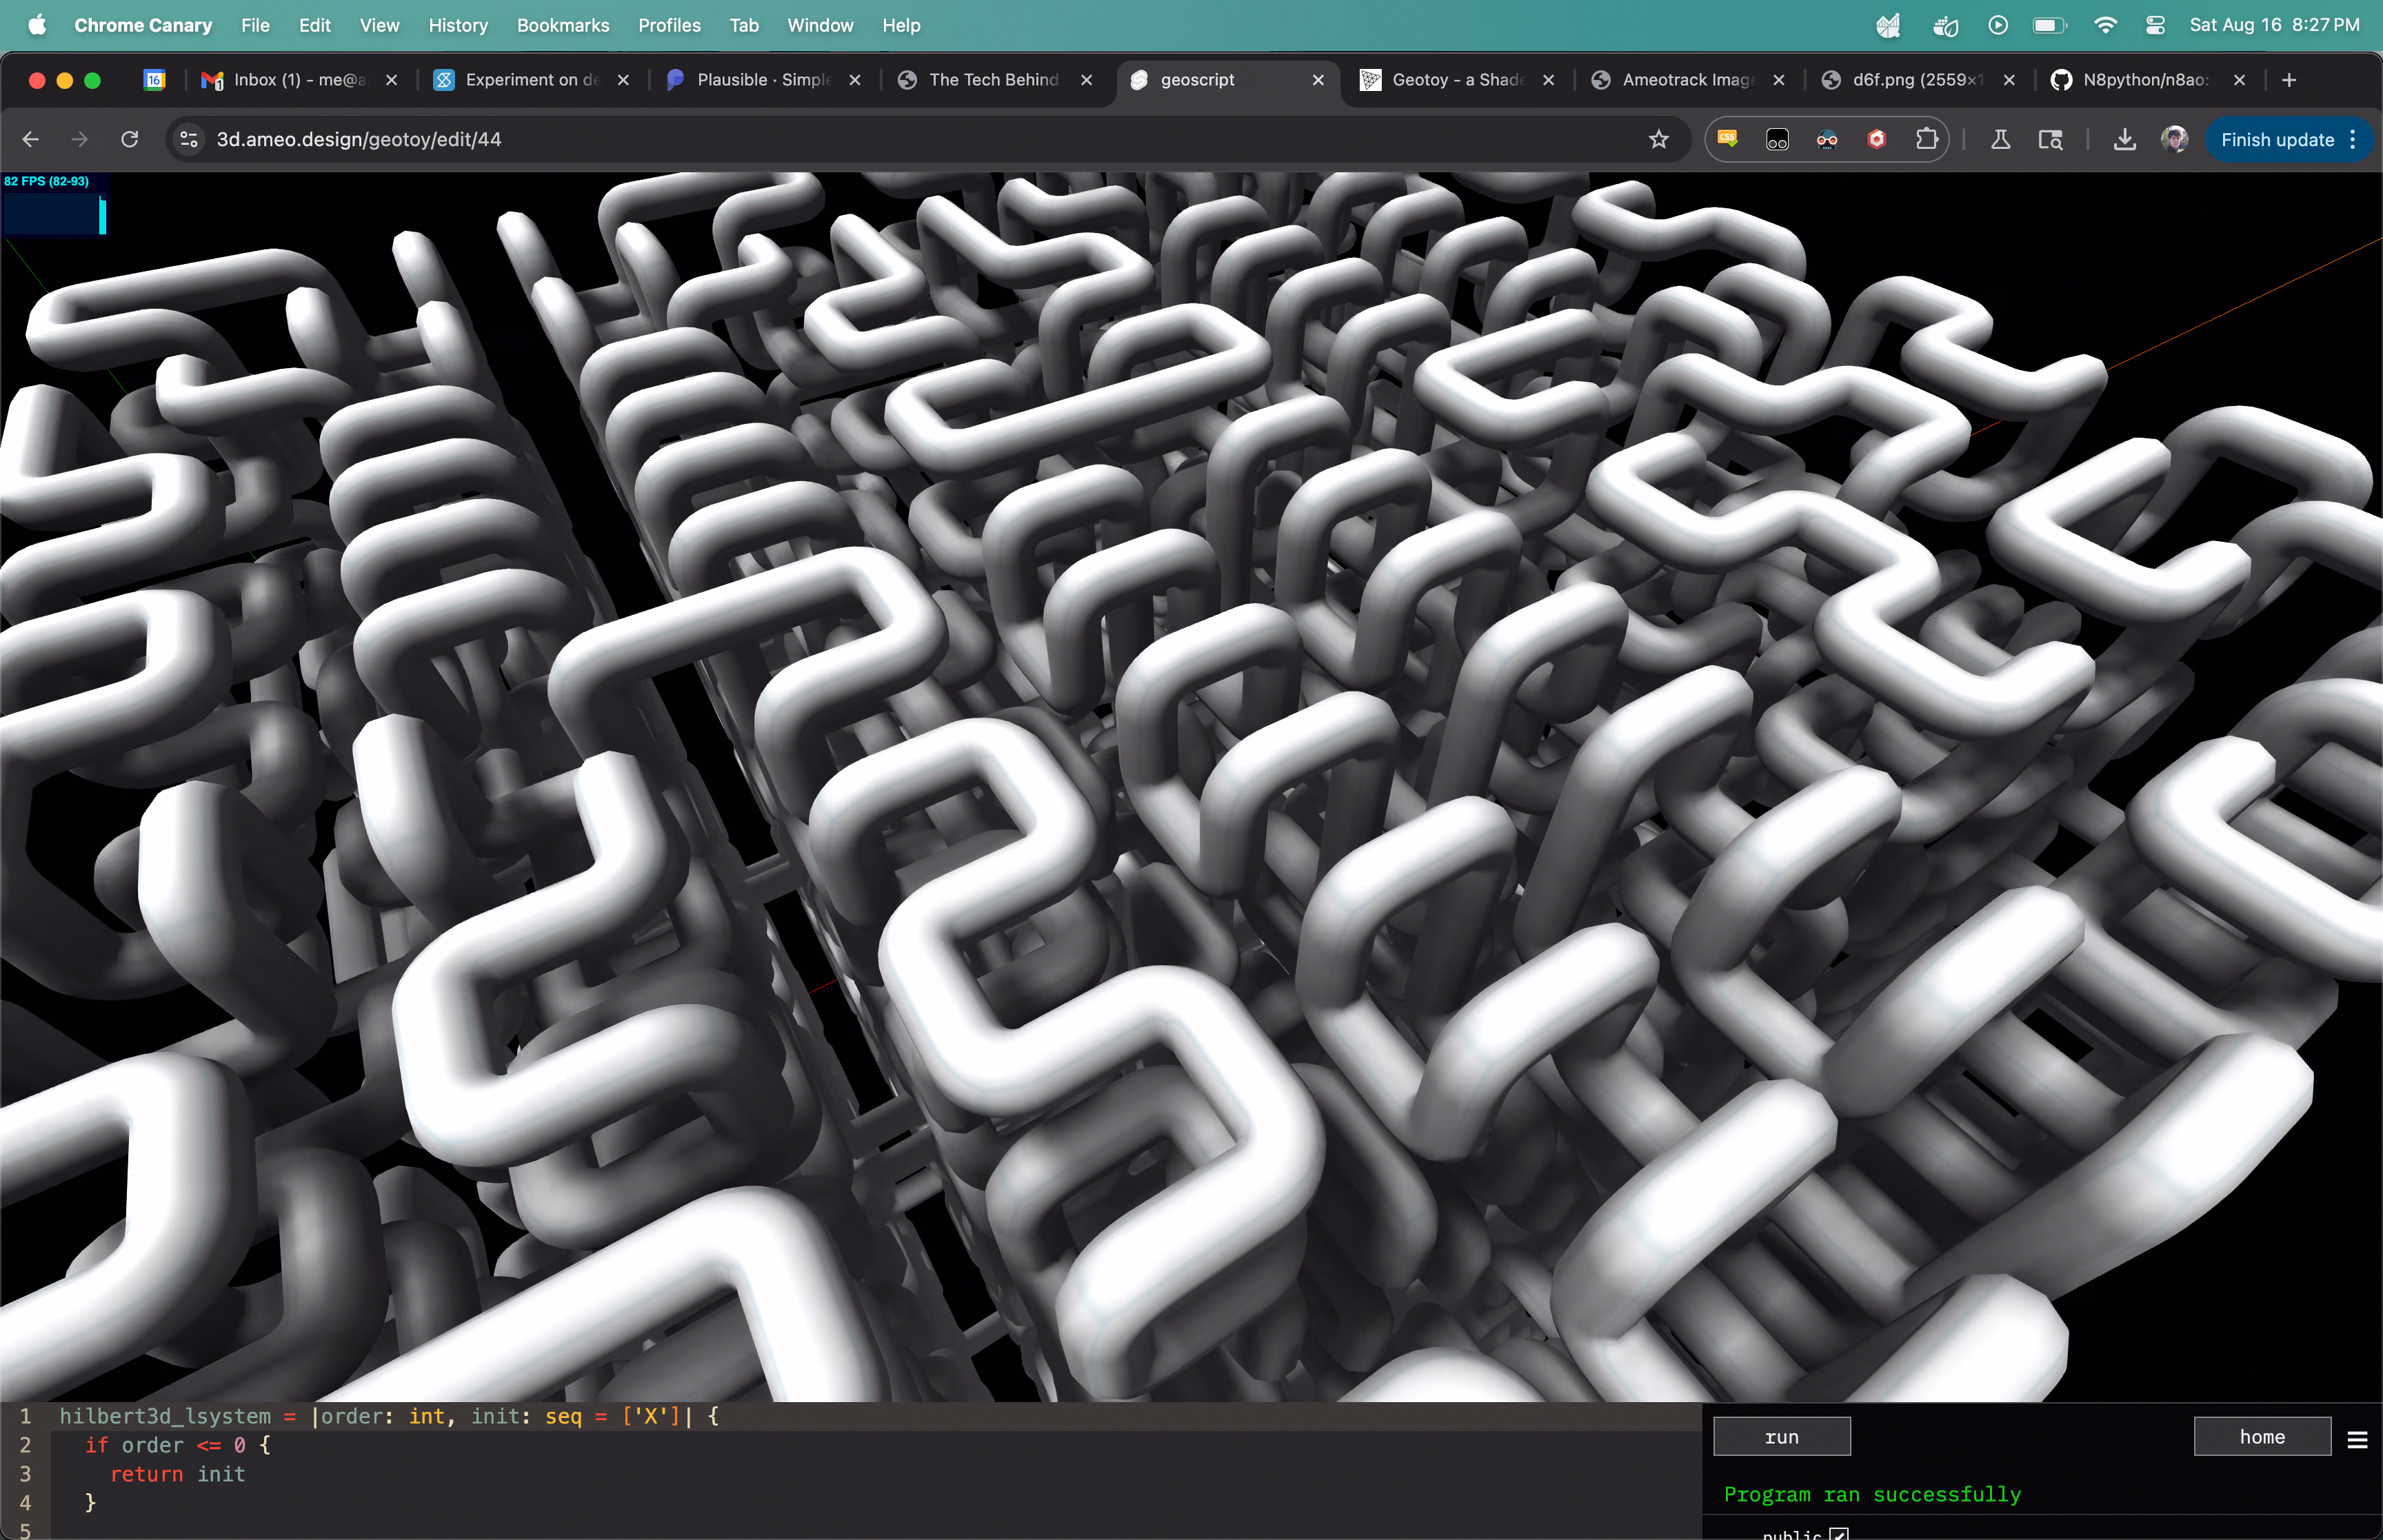Viewport: 2383px width, 1540px height.
Task: Click the profile avatar in the toolbar
Action: [x=2174, y=139]
